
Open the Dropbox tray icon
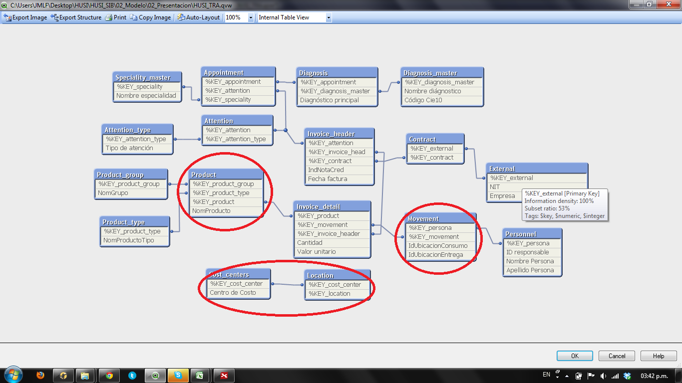coord(628,376)
